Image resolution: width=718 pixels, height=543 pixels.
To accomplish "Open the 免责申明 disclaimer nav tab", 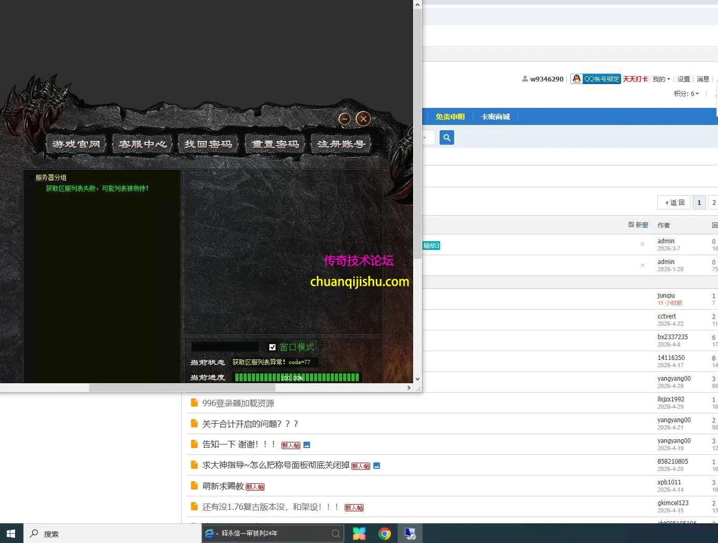I will [x=450, y=117].
